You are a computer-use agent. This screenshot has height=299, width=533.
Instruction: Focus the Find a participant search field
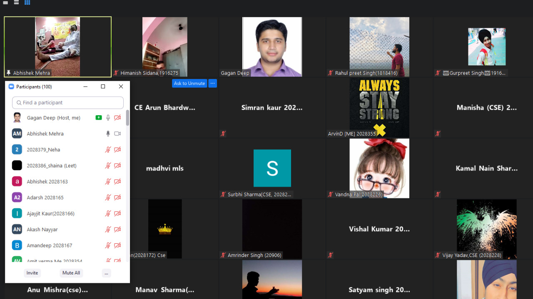click(x=68, y=103)
